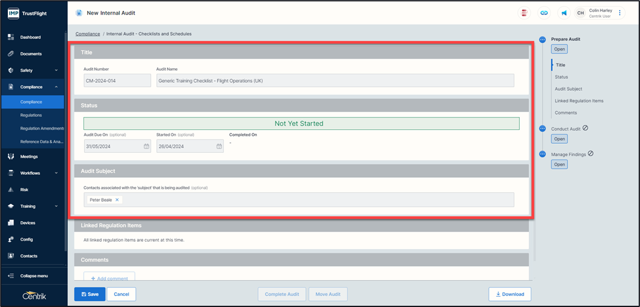
Task: Click the Not Yet Started status banner
Action: (301, 124)
